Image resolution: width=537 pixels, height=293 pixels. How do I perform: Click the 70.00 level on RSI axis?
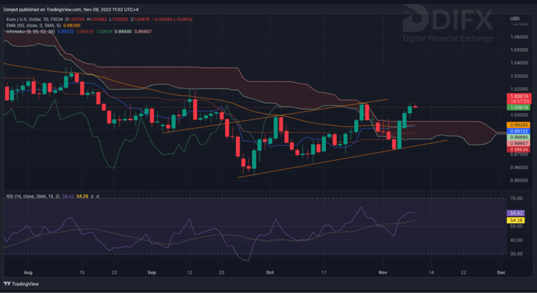point(516,198)
